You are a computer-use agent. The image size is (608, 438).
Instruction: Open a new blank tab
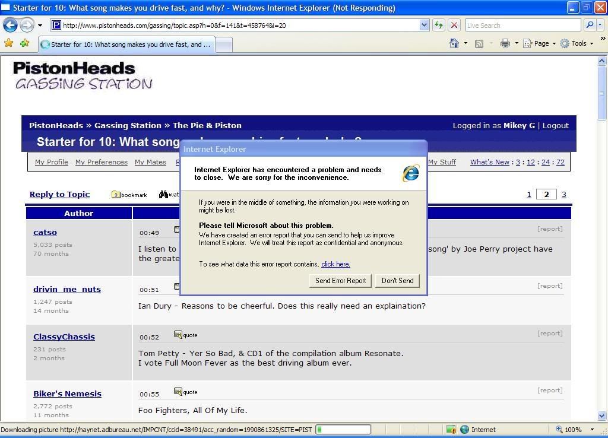[x=224, y=45]
